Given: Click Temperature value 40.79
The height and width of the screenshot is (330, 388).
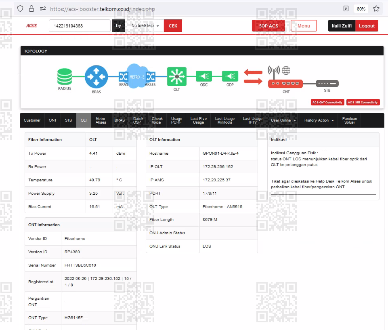Looking at the screenshot, I should [x=95, y=180].
